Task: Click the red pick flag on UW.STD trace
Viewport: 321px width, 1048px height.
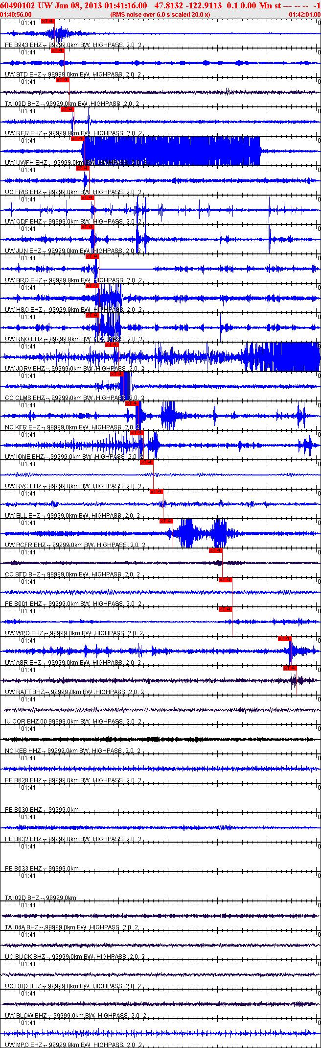Action: point(58,50)
